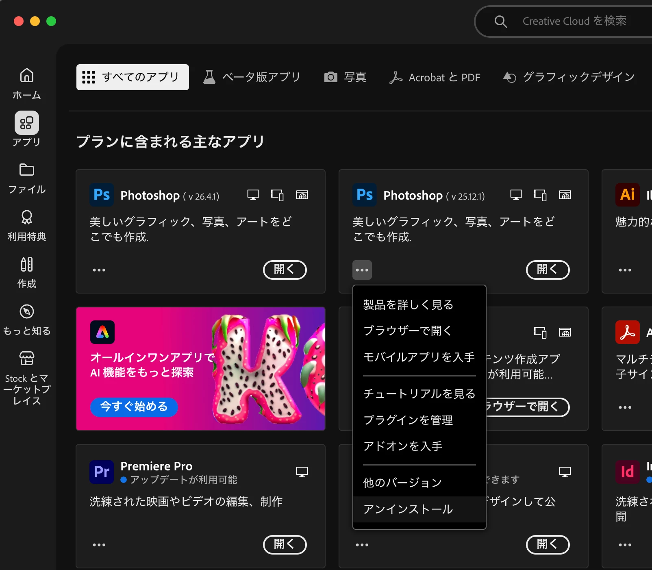Choose アンインストール from the menu
The height and width of the screenshot is (570, 652).
(x=419, y=509)
